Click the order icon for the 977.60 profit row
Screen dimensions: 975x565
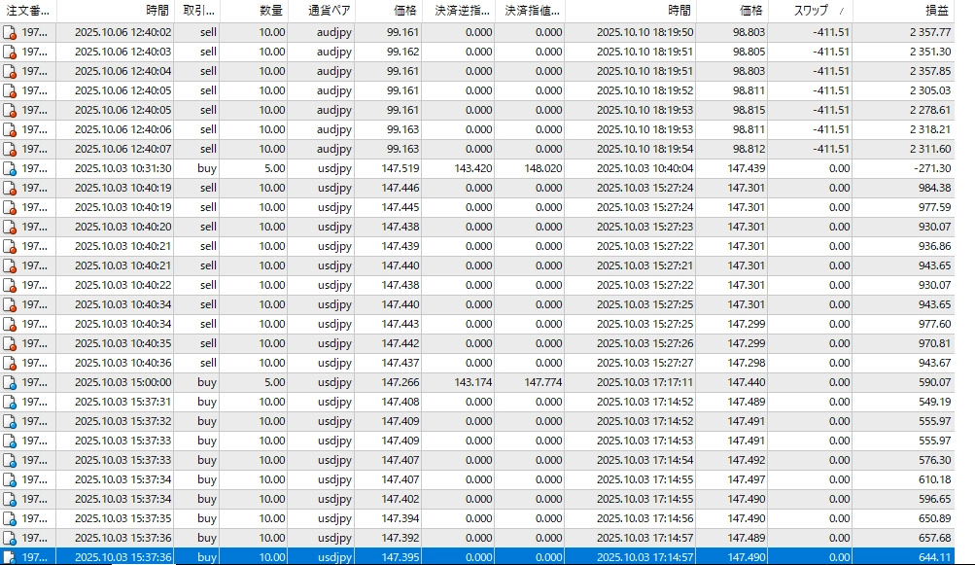point(10,324)
